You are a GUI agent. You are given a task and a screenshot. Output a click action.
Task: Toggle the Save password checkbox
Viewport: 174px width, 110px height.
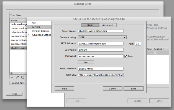pos(126,56)
